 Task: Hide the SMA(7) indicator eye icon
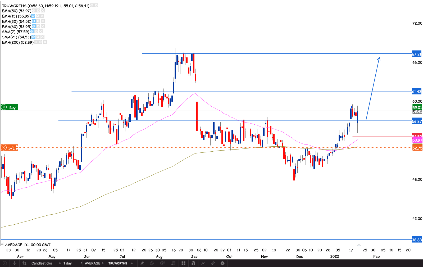click(32, 31)
